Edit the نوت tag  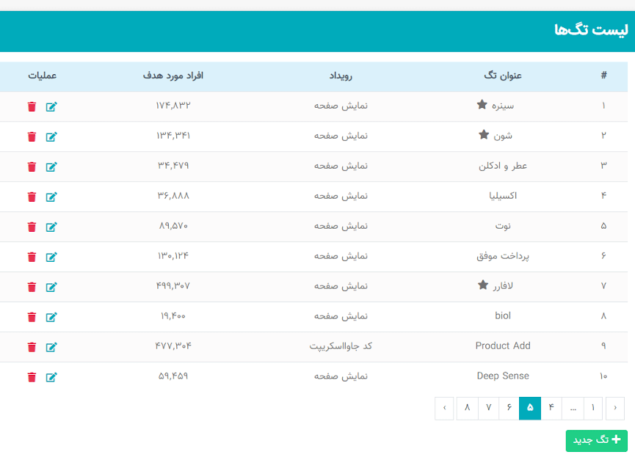click(51, 227)
